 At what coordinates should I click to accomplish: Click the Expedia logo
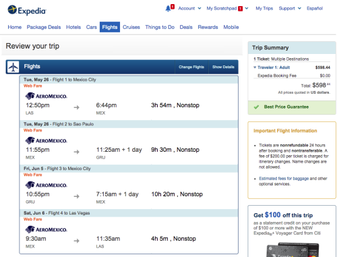pyautogui.click(x=27, y=10)
